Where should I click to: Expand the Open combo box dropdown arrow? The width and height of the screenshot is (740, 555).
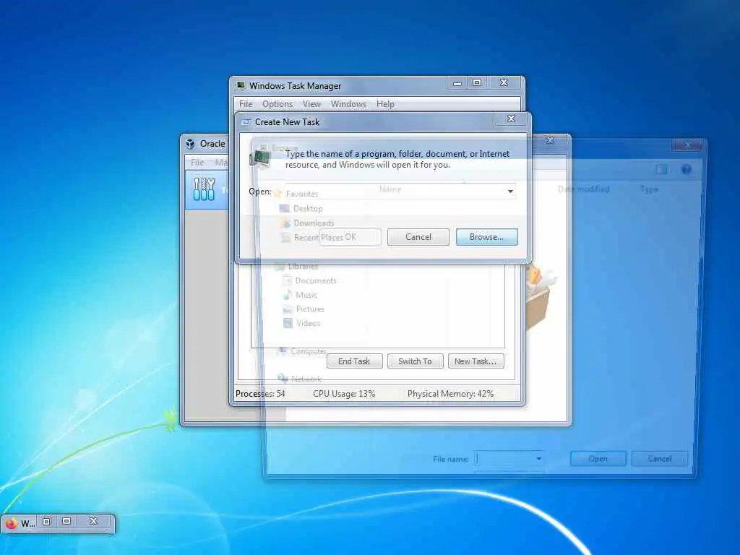point(510,191)
